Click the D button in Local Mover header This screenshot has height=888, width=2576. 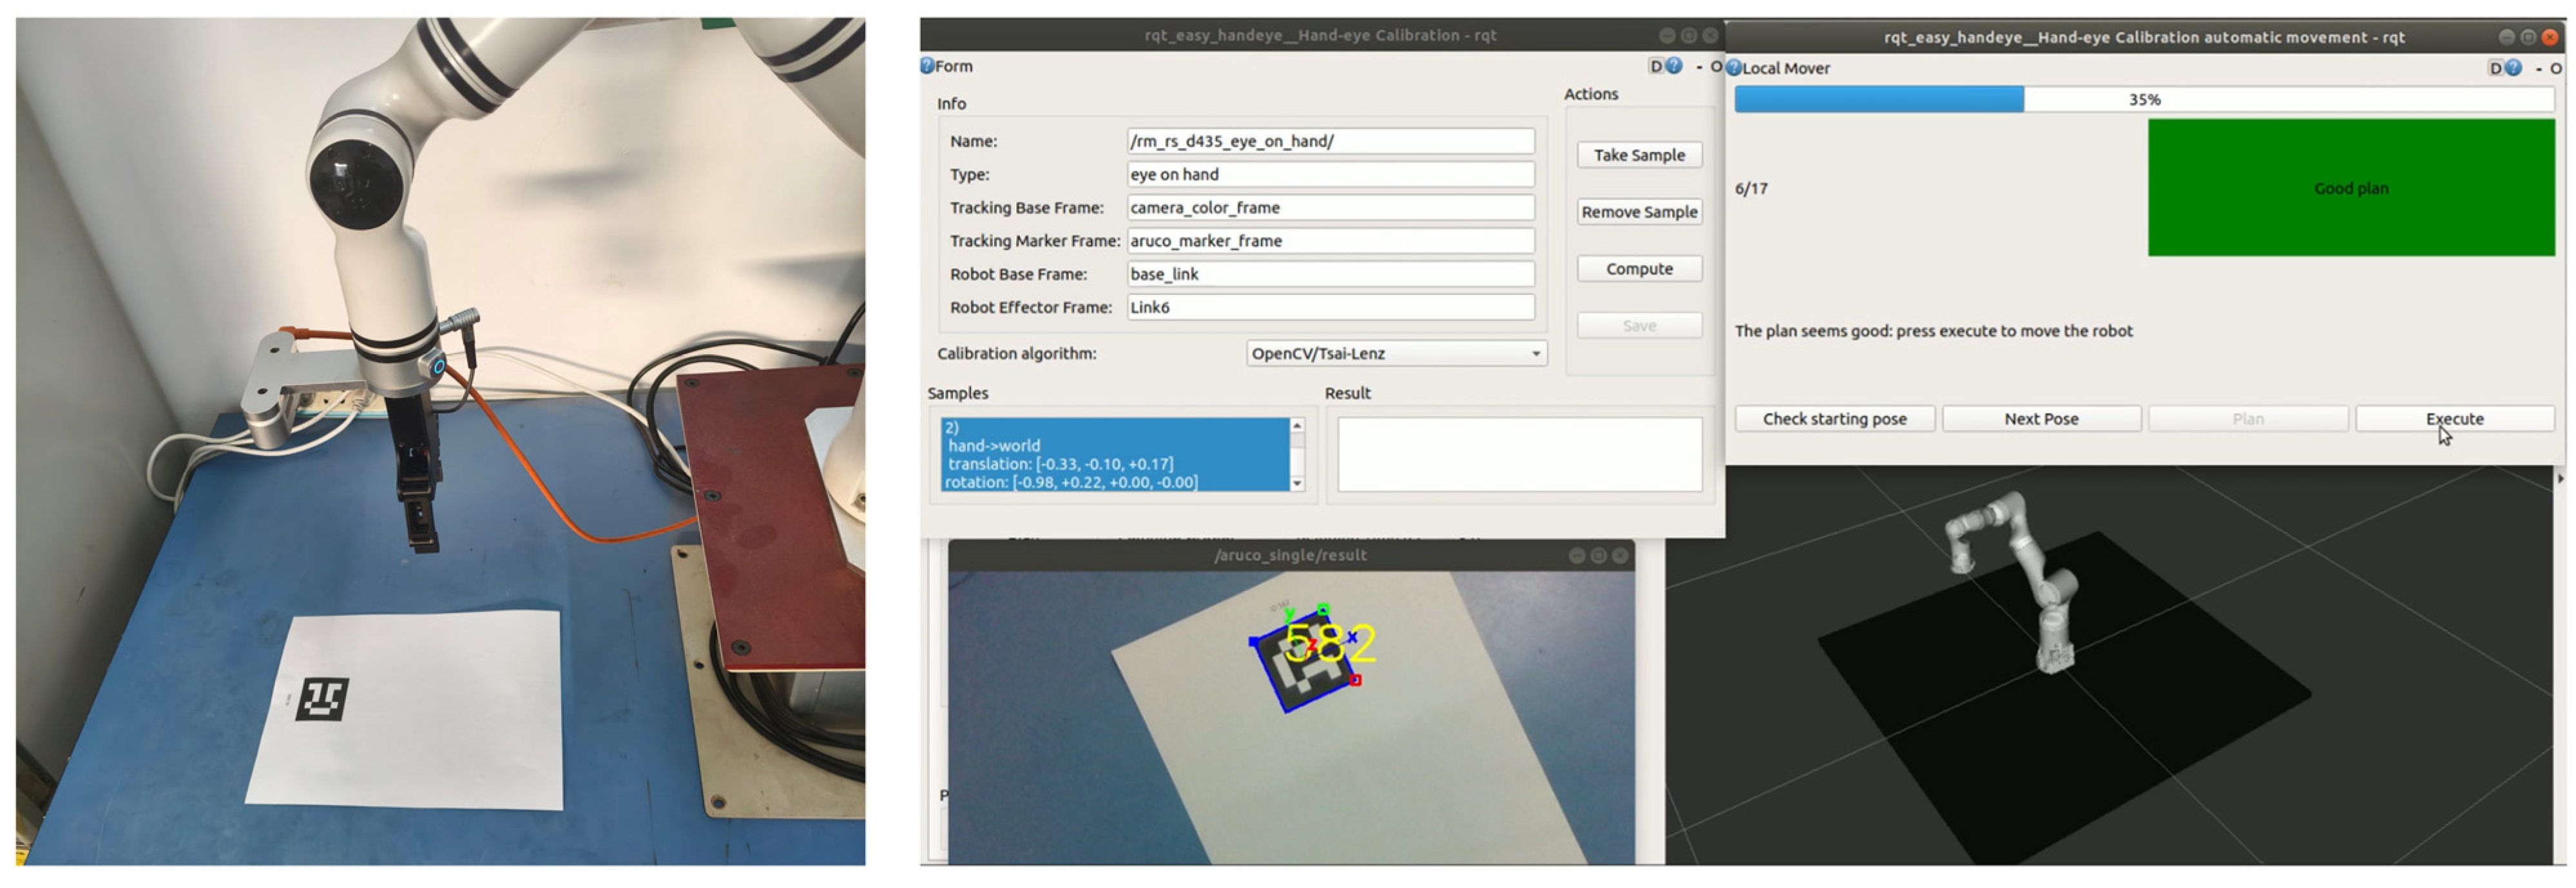pyautogui.click(x=2495, y=68)
